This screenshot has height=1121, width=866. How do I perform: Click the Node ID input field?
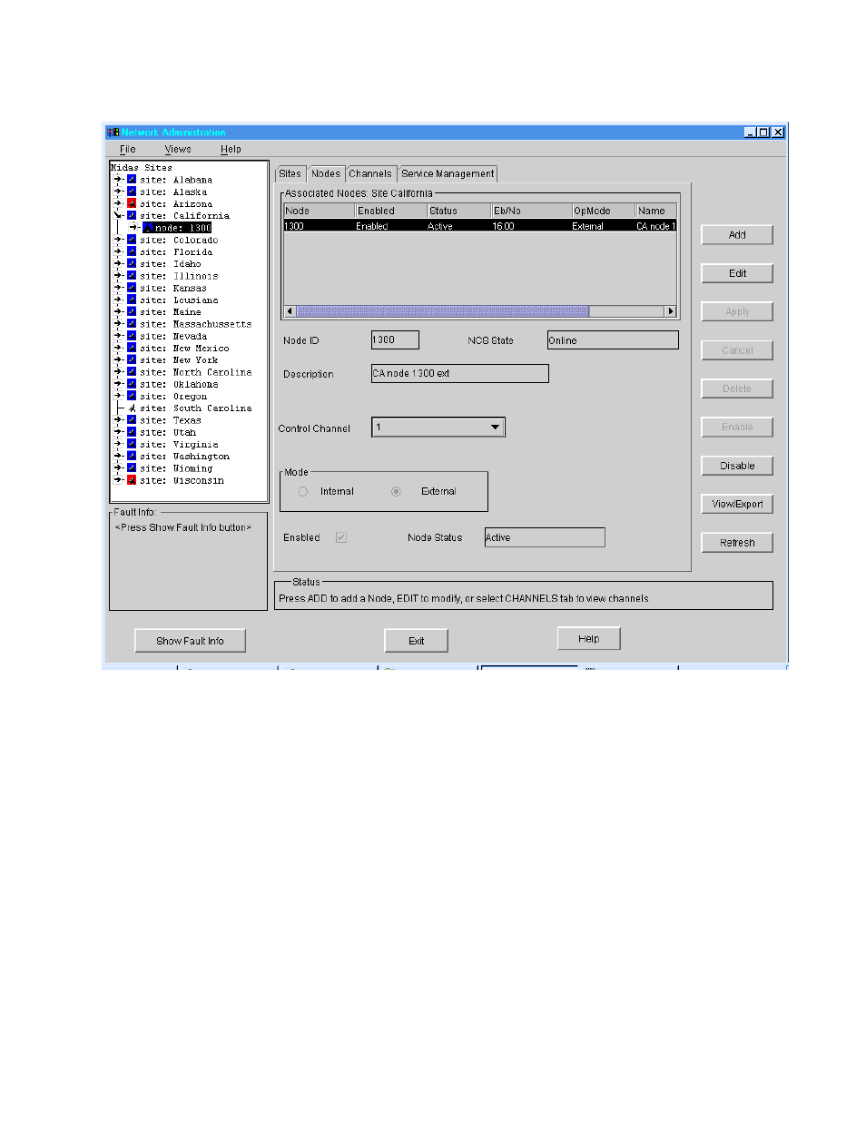[395, 339]
